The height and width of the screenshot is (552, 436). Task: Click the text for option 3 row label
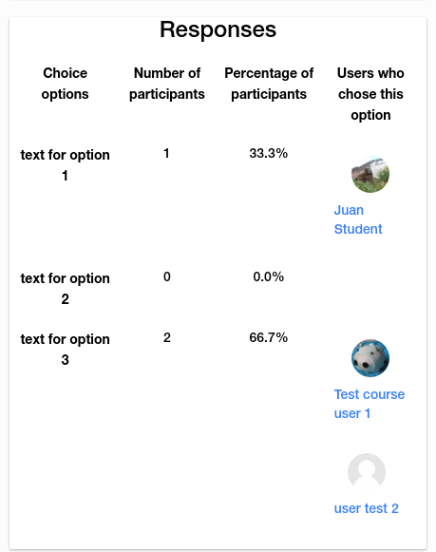pyautogui.click(x=66, y=350)
